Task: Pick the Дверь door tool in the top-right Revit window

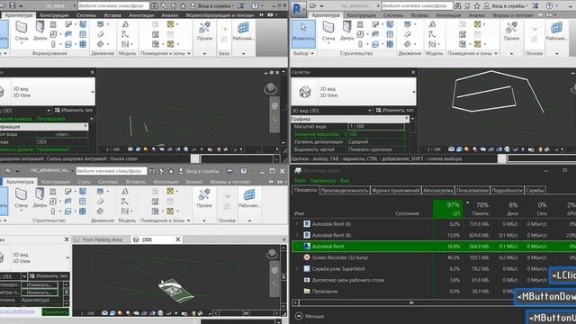Action: tap(347, 31)
